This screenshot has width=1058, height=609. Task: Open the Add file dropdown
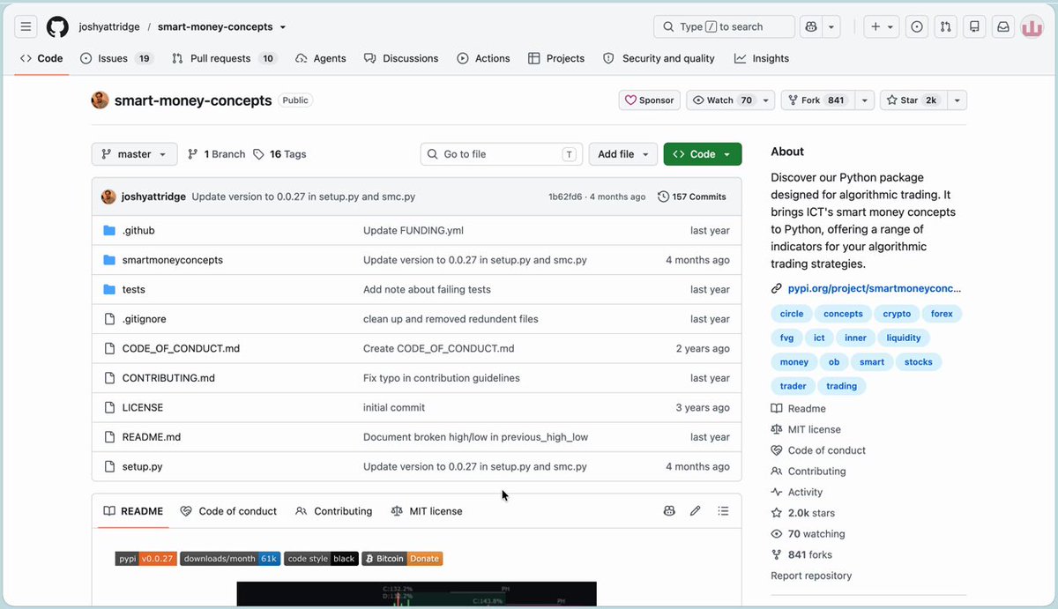(x=622, y=154)
